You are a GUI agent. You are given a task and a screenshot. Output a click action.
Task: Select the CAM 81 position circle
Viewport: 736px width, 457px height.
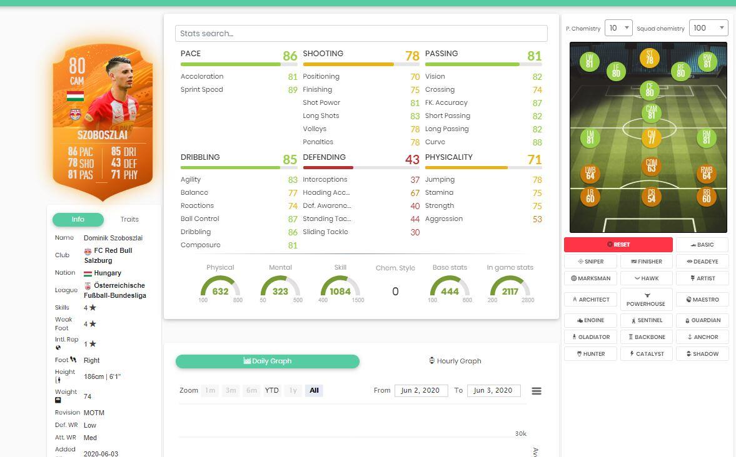click(x=651, y=113)
